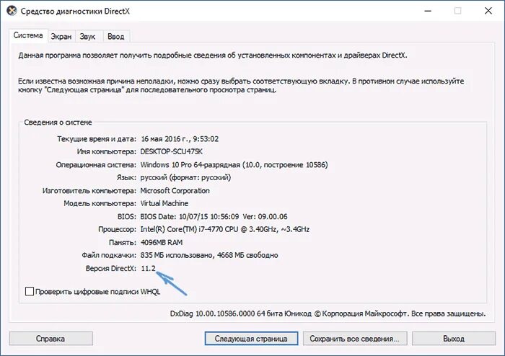Enable Проверить цифровые подписи WHQL checkbox

(x=30, y=291)
